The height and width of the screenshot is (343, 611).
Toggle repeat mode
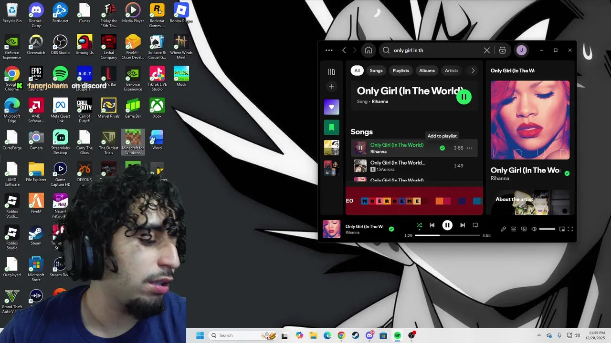tap(475, 225)
